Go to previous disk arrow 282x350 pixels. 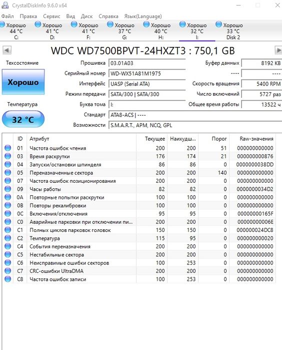(x=7, y=50)
